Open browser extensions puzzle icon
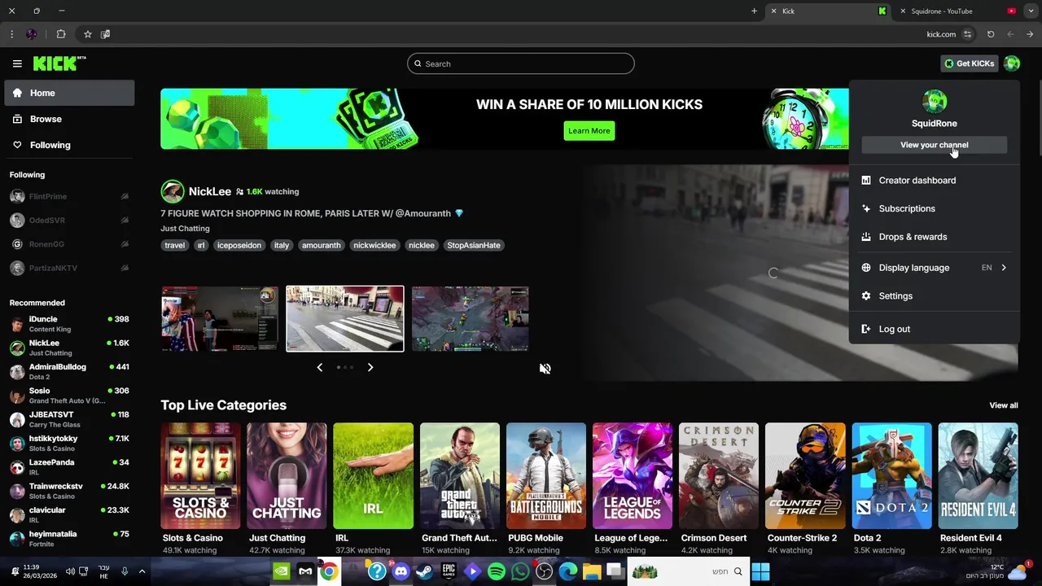This screenshot has width=1042, height=586. coord(61,34)
